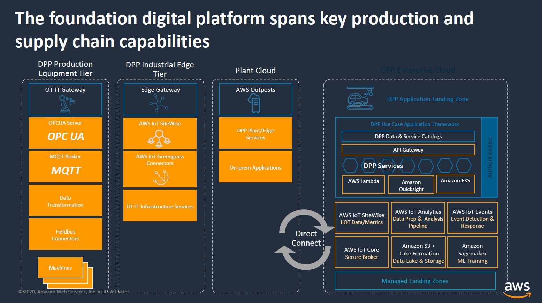Click the DPP Application Landing Zone text

click(x=428, y=99)
